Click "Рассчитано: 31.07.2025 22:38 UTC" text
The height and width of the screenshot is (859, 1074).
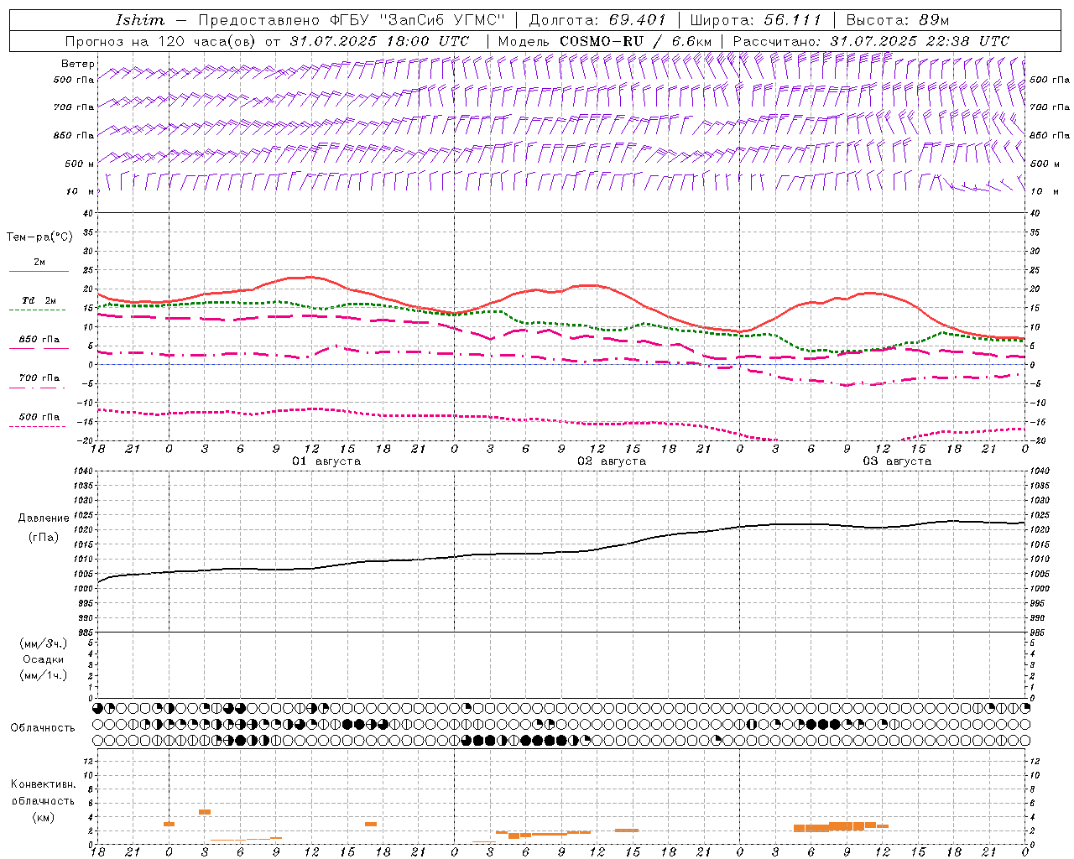tap(871, 41)
